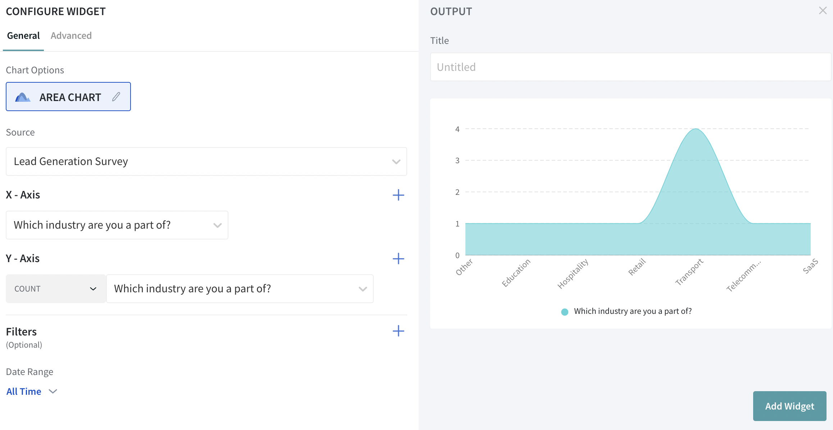
Task: Add a filter with the plus icon
Action: pyautogui.click(x=398, y=331)
